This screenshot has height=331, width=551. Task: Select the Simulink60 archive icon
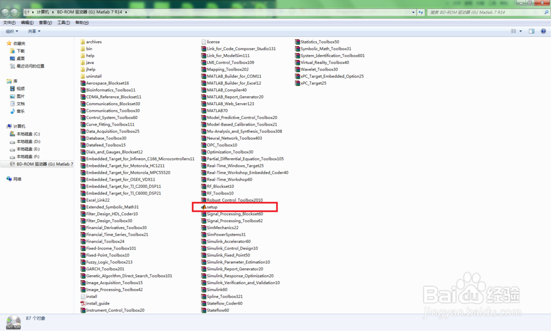click(x=203, y=290)
